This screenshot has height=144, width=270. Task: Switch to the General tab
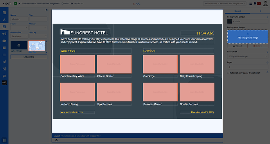(238, 11)
